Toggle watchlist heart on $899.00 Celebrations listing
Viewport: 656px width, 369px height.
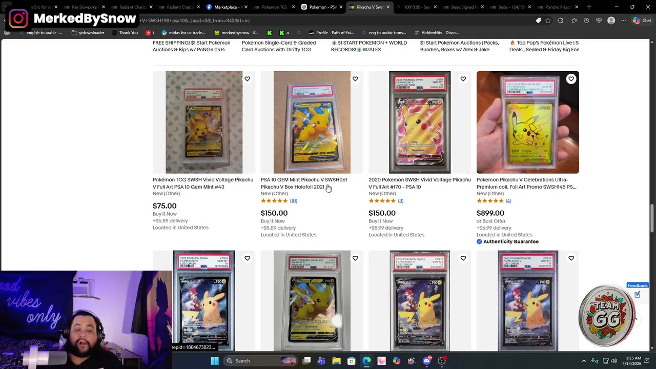click(x=571, y=79)
